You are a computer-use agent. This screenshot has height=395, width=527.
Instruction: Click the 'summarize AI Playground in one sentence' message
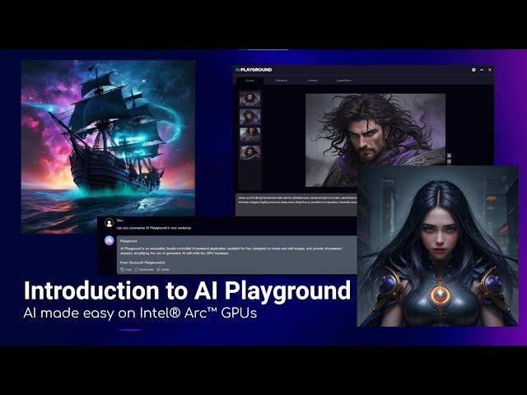[154, 228]
